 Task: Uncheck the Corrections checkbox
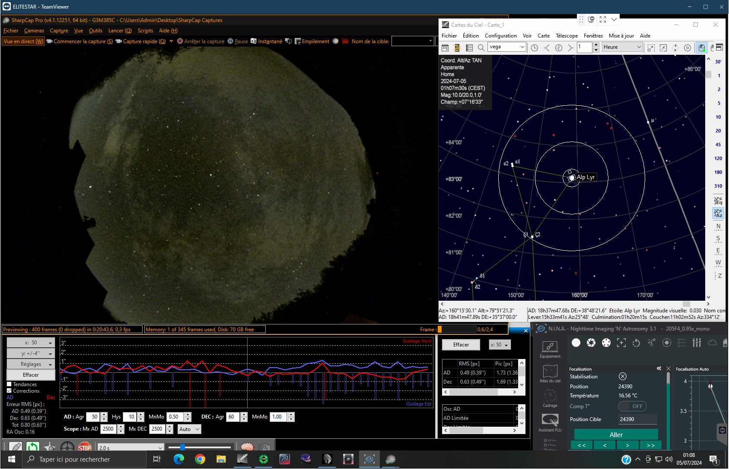pos(9,391)
